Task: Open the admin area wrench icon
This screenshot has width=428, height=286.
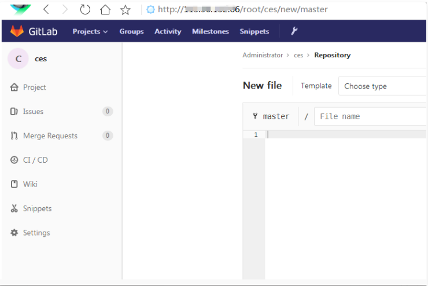Action: tap(294, 31)
